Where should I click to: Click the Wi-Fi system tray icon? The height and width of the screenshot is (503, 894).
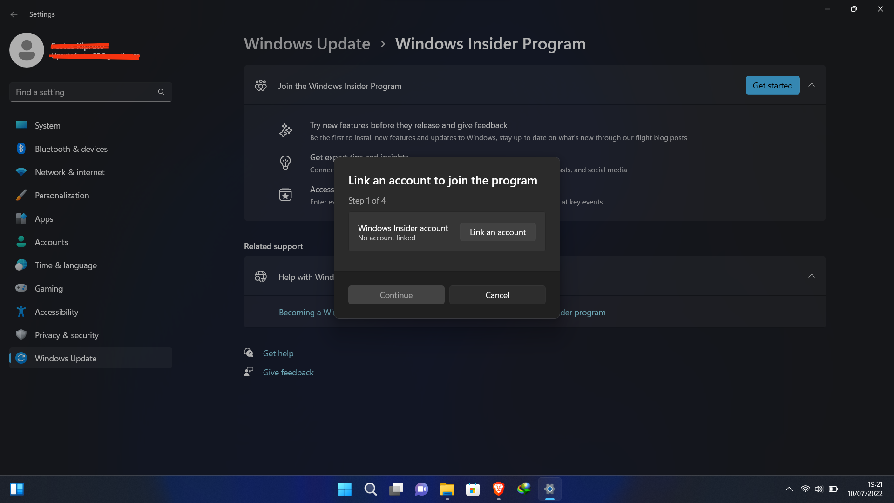[805, 489]
